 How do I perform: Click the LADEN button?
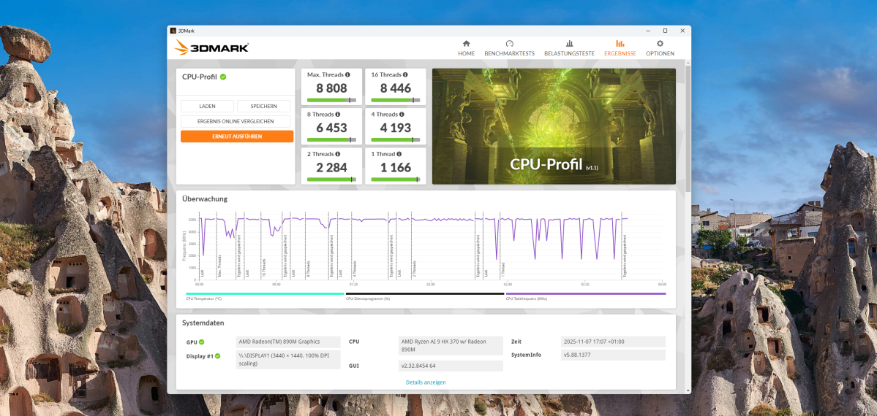point(208,106)
